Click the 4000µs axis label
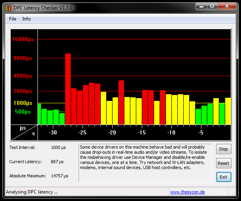This screenshot has width=241, height=201. (x=23, y=76)
